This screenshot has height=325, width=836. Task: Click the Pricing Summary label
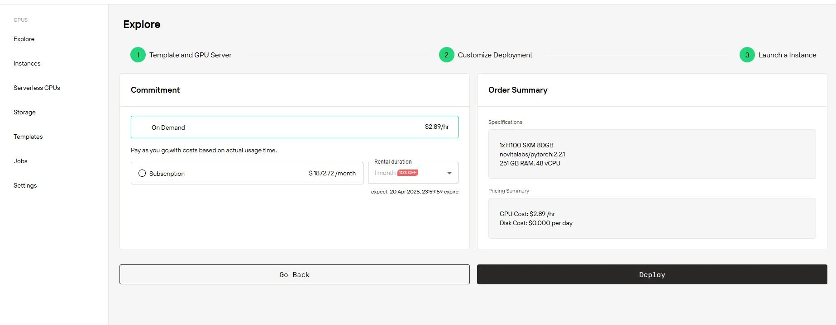point(509,191)
